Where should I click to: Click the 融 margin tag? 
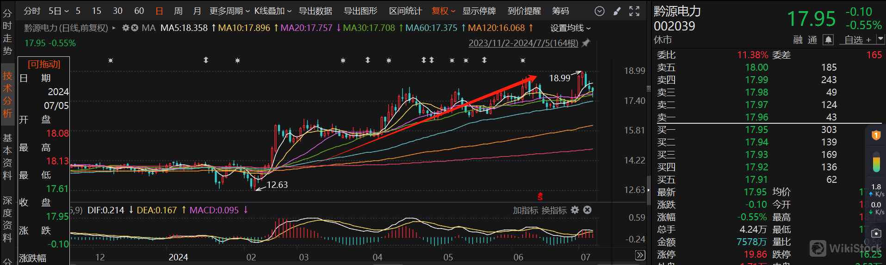click(798, 40)
